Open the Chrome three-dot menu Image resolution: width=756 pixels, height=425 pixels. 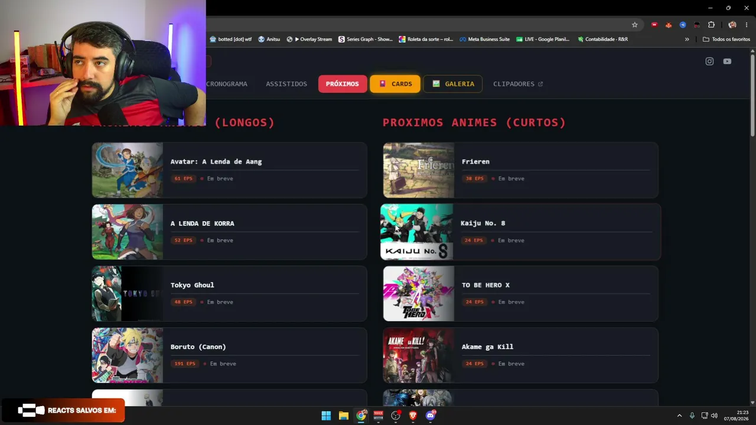[x=747, y=25]
